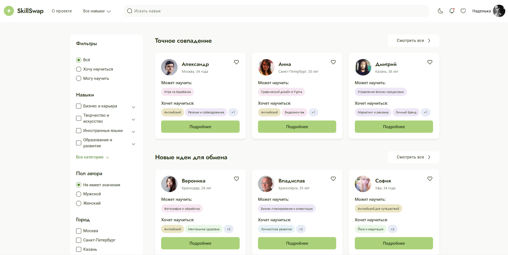Open Александр's avatar photo
Image resolution: width=508 pixels, height=255 pixels.
[x=169, y=67]
